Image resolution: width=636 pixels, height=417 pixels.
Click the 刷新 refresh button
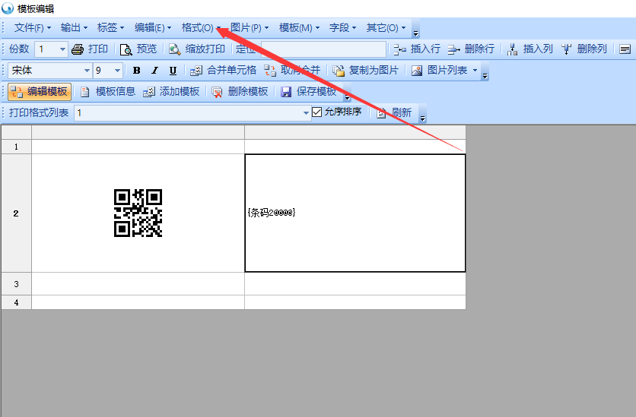tap(394, 113)
